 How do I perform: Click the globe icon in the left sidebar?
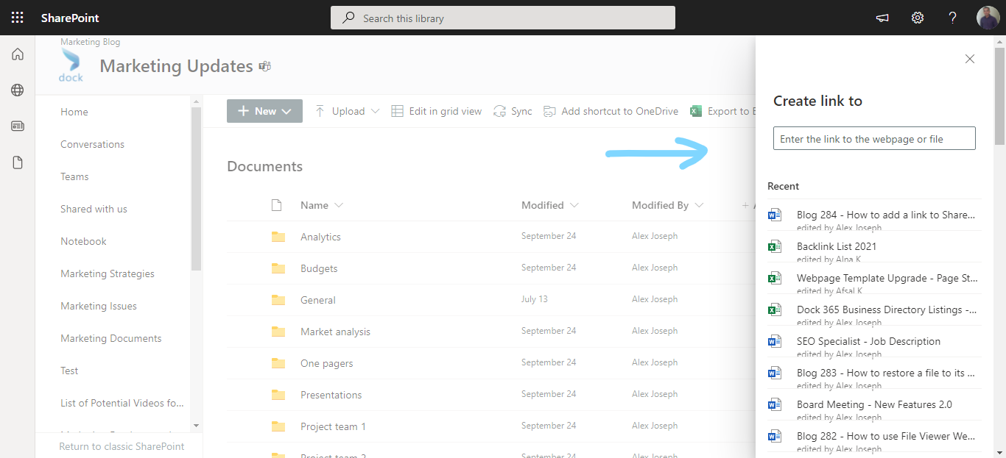coord(17,90)
